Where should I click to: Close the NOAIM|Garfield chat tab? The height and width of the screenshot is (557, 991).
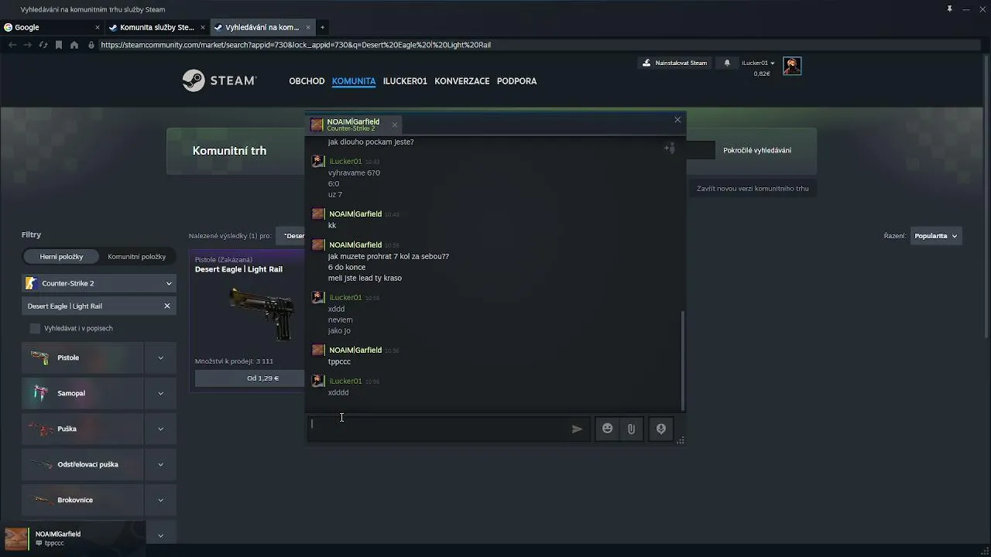coord(394,125)
